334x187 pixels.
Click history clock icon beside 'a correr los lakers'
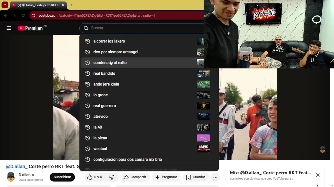click(88, 41)
